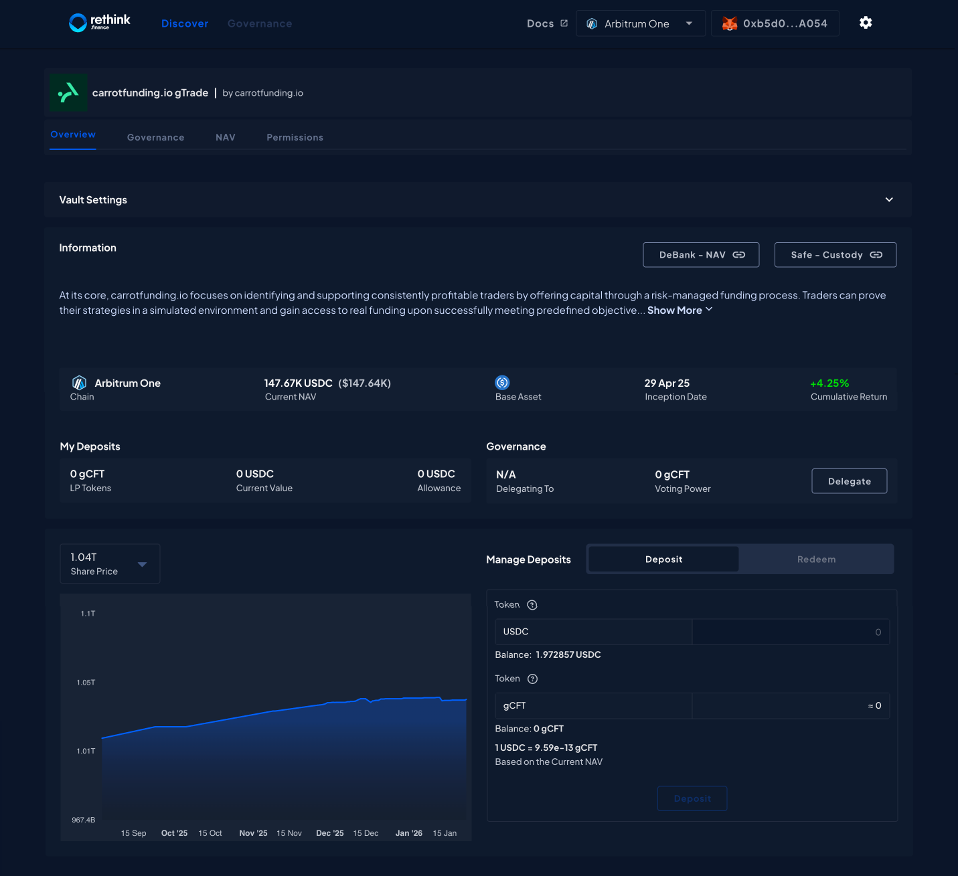The width and height of the screenshot is (958, 876).
Task: Click the USDC base asset icon
Action: pyautogui.click(x=502, y=382)
